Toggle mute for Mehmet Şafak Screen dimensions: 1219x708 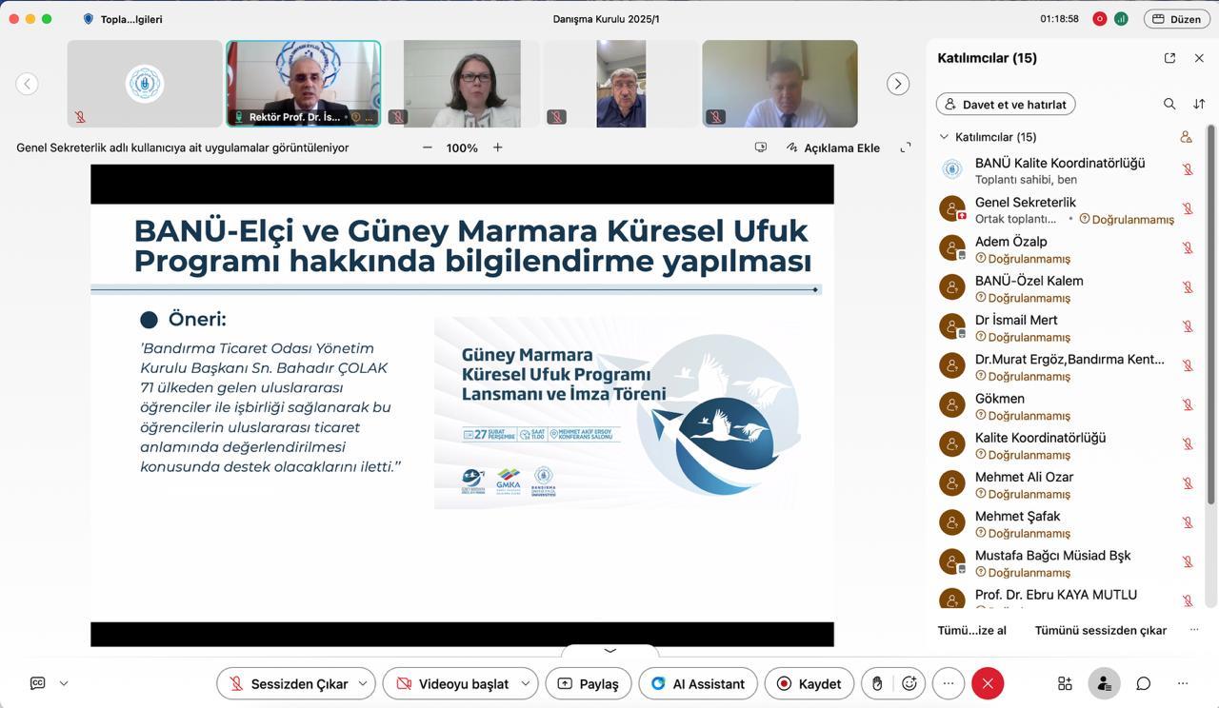click(1188, 522)
